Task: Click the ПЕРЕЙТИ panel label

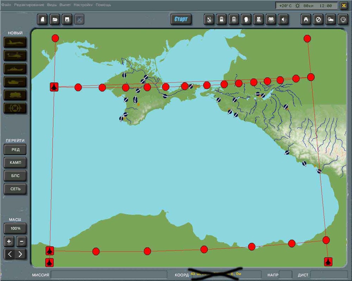Action: pyautogui.click(x=15, y=140)
